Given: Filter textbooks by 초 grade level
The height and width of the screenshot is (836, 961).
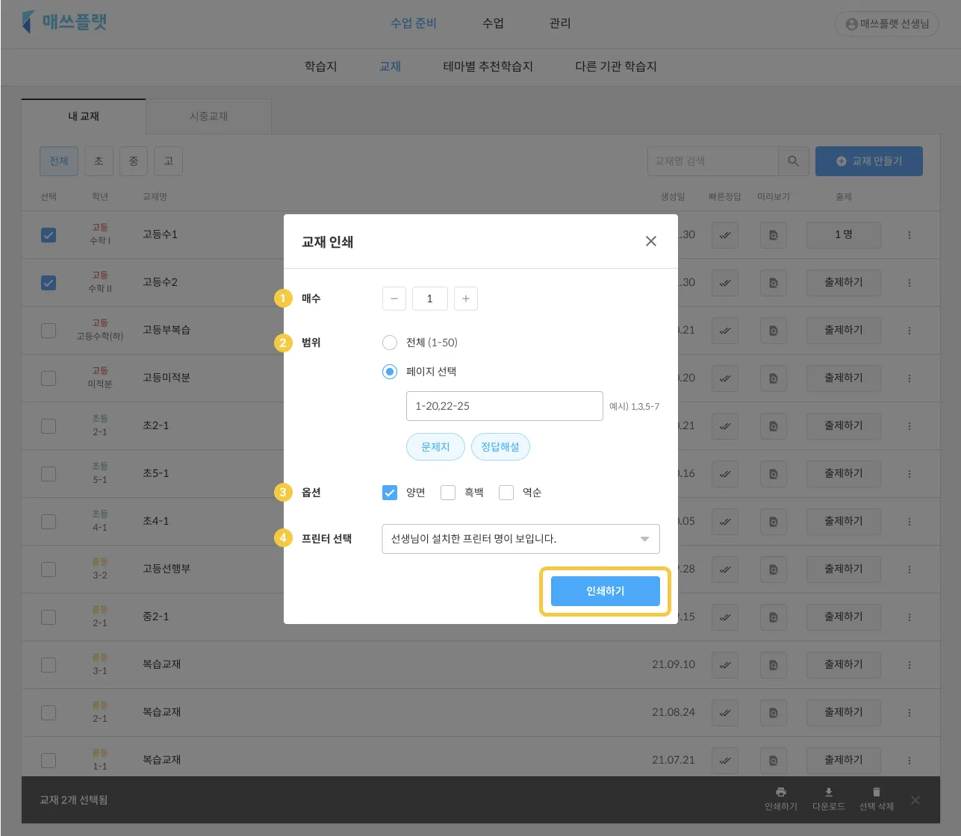Looking at the screenshot, I should pyautogui.click(x=99, y=161).
